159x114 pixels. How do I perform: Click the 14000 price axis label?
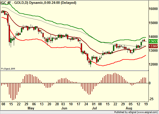153,37
